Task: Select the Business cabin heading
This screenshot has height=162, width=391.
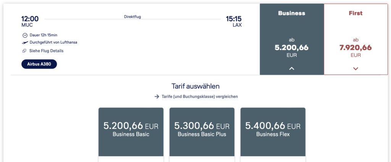Action: click(x=292, y=13)
